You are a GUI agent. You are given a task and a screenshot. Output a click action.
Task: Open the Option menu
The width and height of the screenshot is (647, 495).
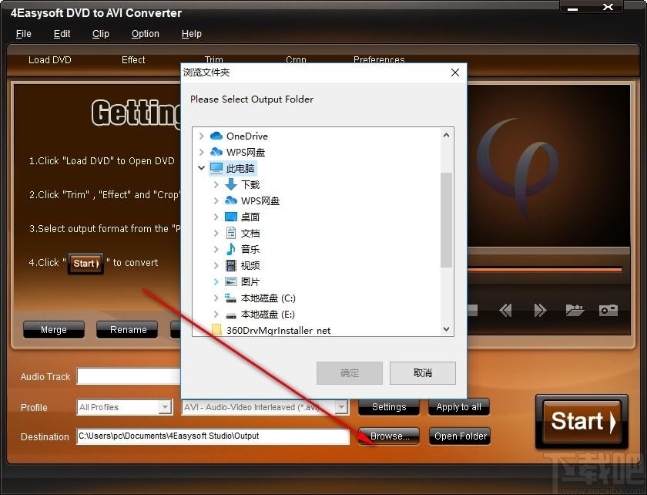click(146, 34)
